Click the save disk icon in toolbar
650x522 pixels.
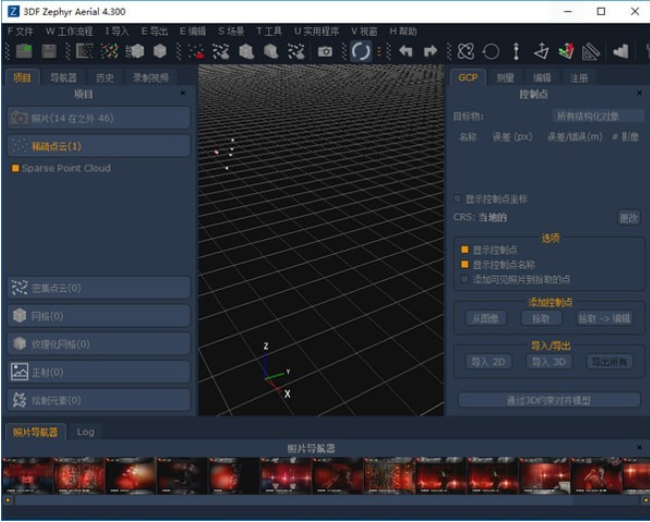49,51
